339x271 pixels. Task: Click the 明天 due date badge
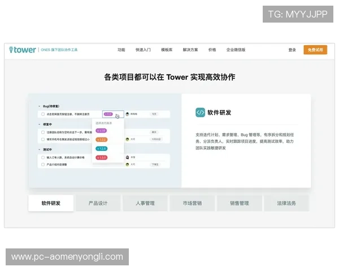154,132
